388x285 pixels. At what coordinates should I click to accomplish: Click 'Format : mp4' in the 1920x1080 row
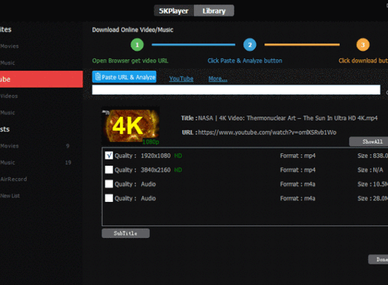point(297,155)
